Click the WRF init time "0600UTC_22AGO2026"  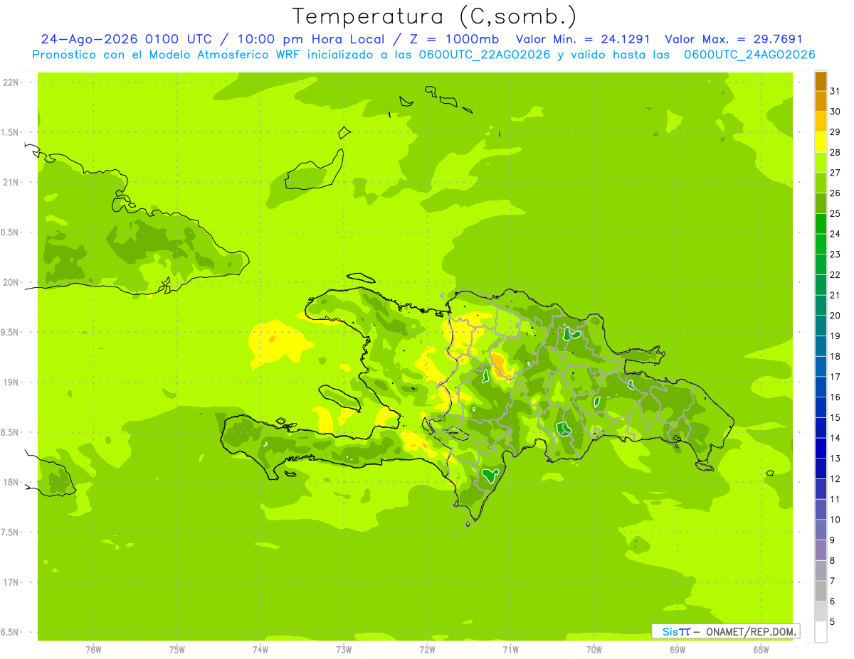click(484, 55)
